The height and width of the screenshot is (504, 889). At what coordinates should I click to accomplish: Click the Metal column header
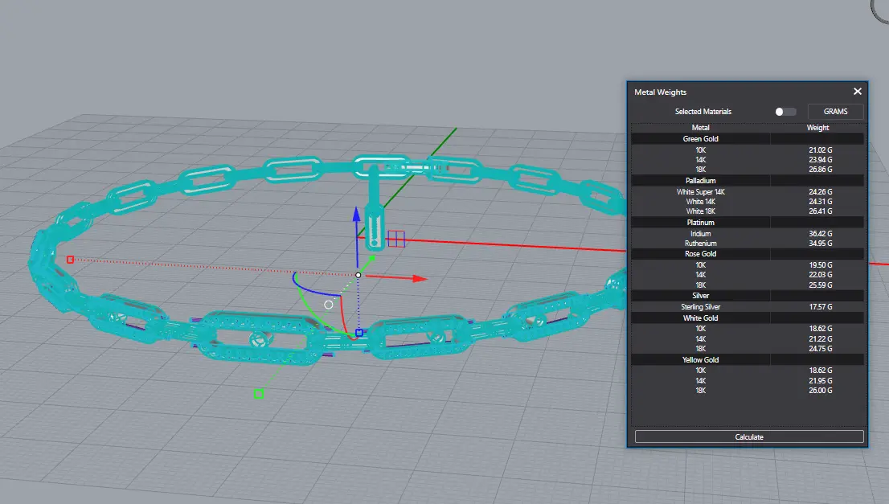tap(700, 128)
